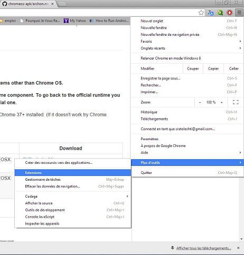The width and height of the screenshot is (244, 255).
Task: Open the Google Translate extension icon
Action: [x=211, y=13]
